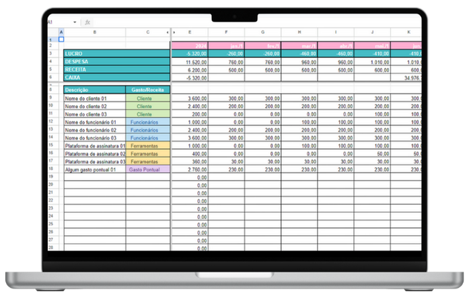Click the Gasto Pontual category cell
The image size is (471, 302).
tap(148, 170)
